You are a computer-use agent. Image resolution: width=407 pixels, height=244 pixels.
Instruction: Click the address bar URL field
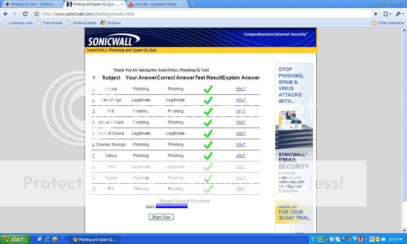(x=206, y=14)
